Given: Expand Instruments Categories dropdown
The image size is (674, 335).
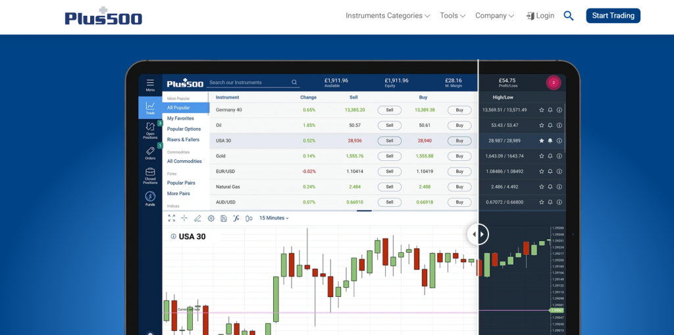Looking at the screenshot, I should tap(388, 16).
